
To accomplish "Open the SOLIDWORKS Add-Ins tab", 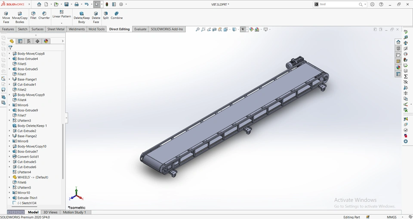I will [x=167, y=29].
